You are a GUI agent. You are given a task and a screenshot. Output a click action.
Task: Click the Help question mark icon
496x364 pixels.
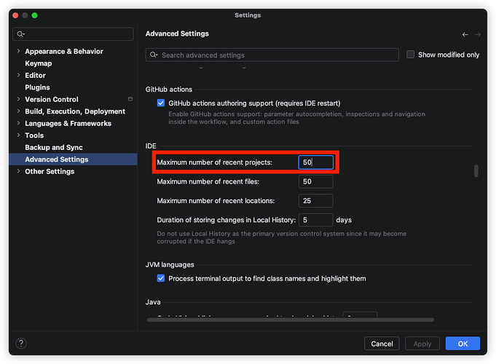coord(21,344)
